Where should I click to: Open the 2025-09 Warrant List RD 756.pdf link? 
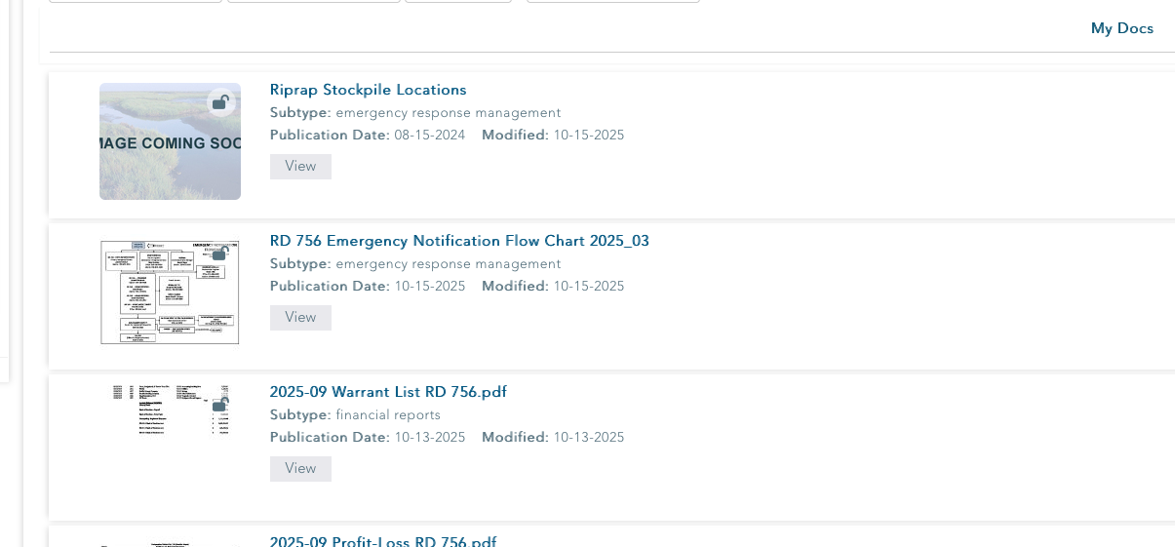coord(388,392)
